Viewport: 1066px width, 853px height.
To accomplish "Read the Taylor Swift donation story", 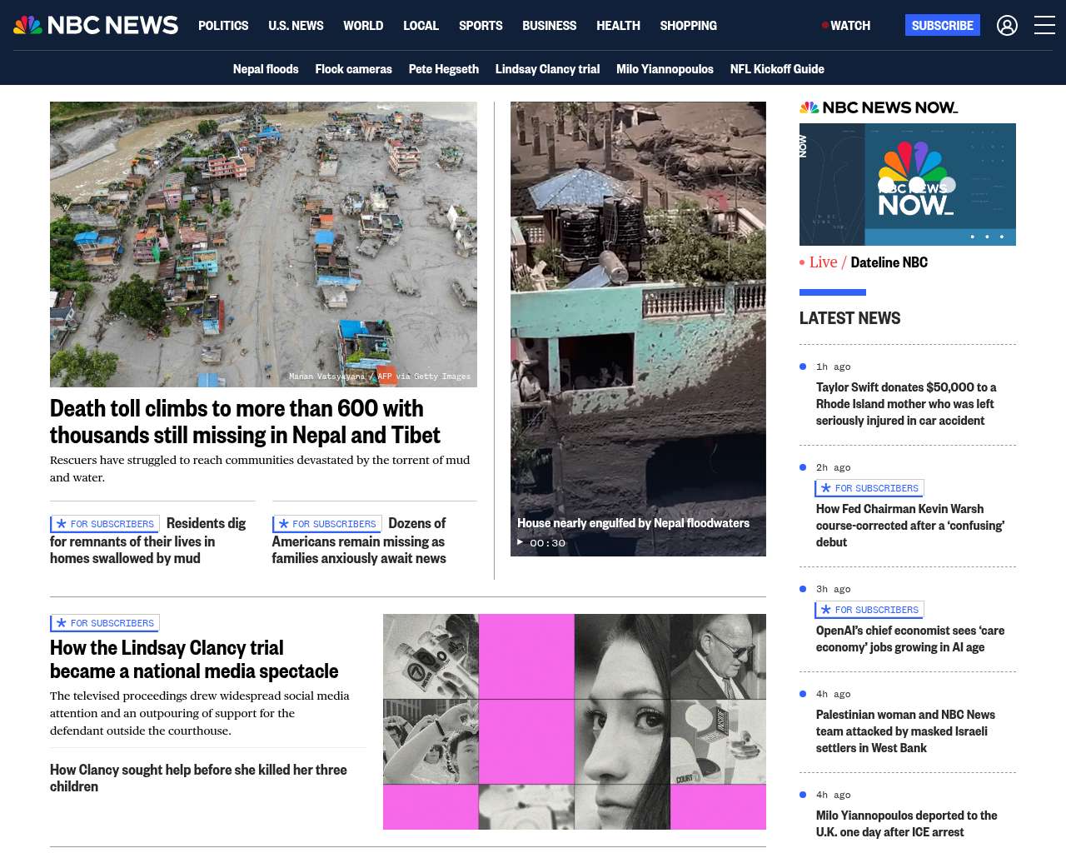I will 906,404.
